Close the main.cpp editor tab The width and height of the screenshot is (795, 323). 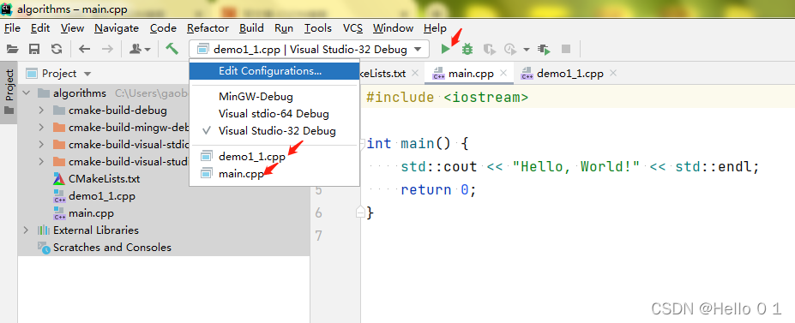tap(503, 74)
